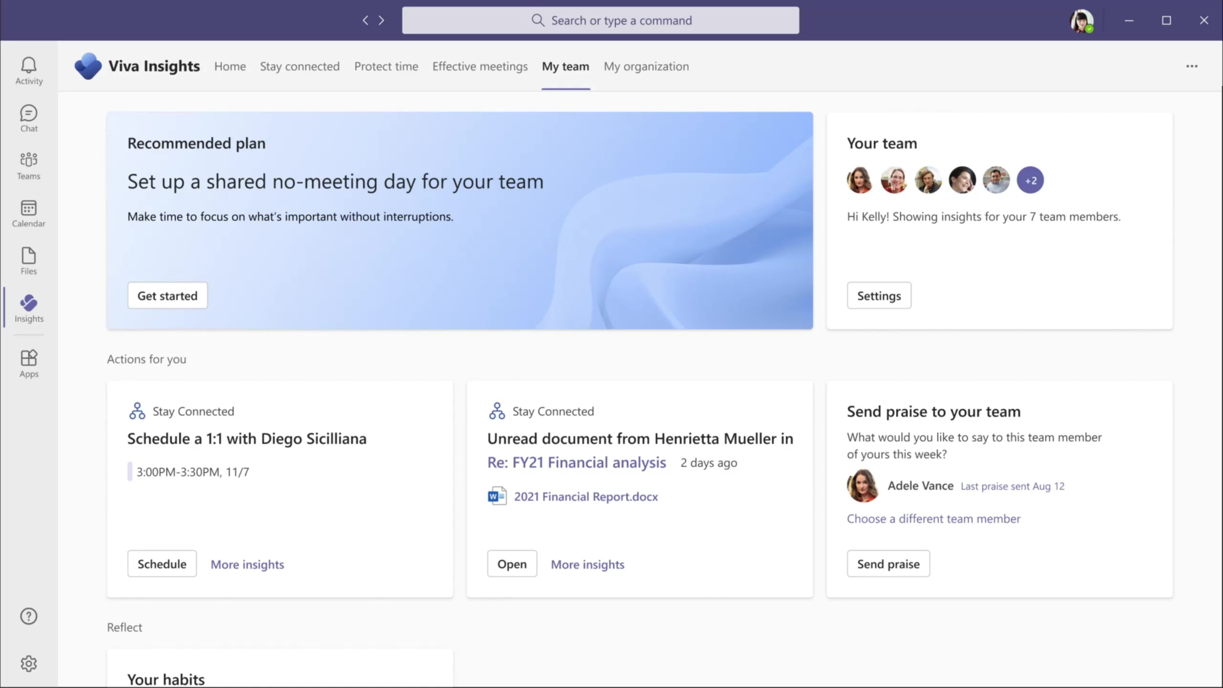
Task: Choose a different team member link
Action: [933, 518]
